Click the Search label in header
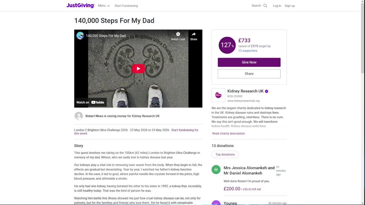 click(256, 6)
